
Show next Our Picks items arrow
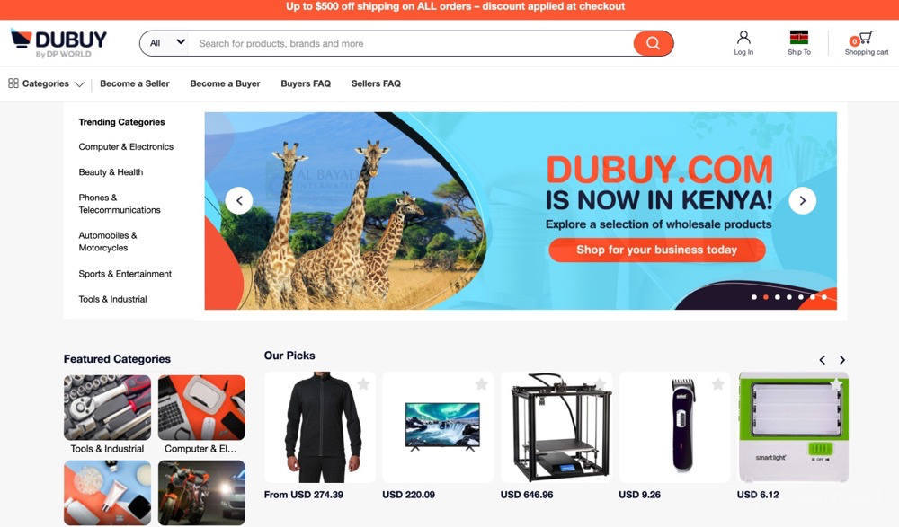841,360
